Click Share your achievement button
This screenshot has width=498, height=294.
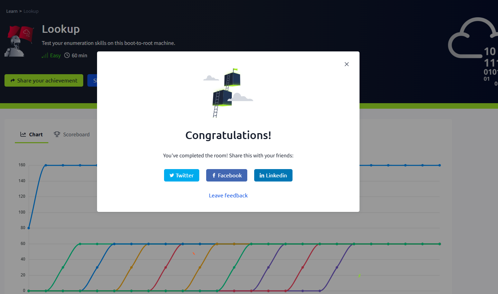(x=44, y=80)
